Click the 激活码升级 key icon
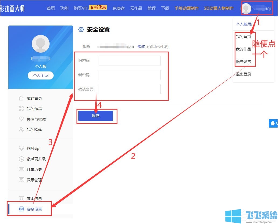 point(22,159)
